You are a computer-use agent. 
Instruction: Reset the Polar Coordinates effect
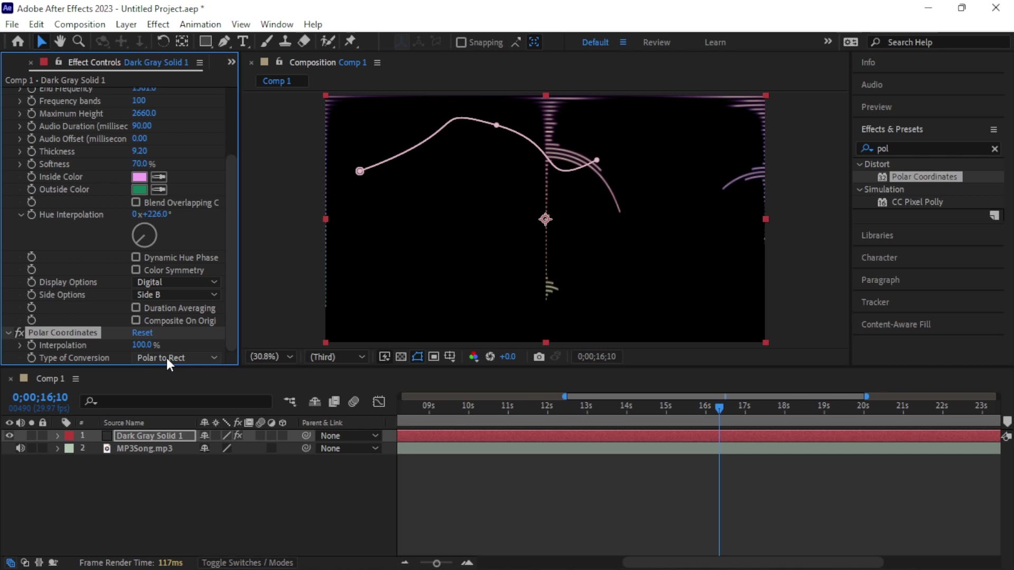point(142,332)
